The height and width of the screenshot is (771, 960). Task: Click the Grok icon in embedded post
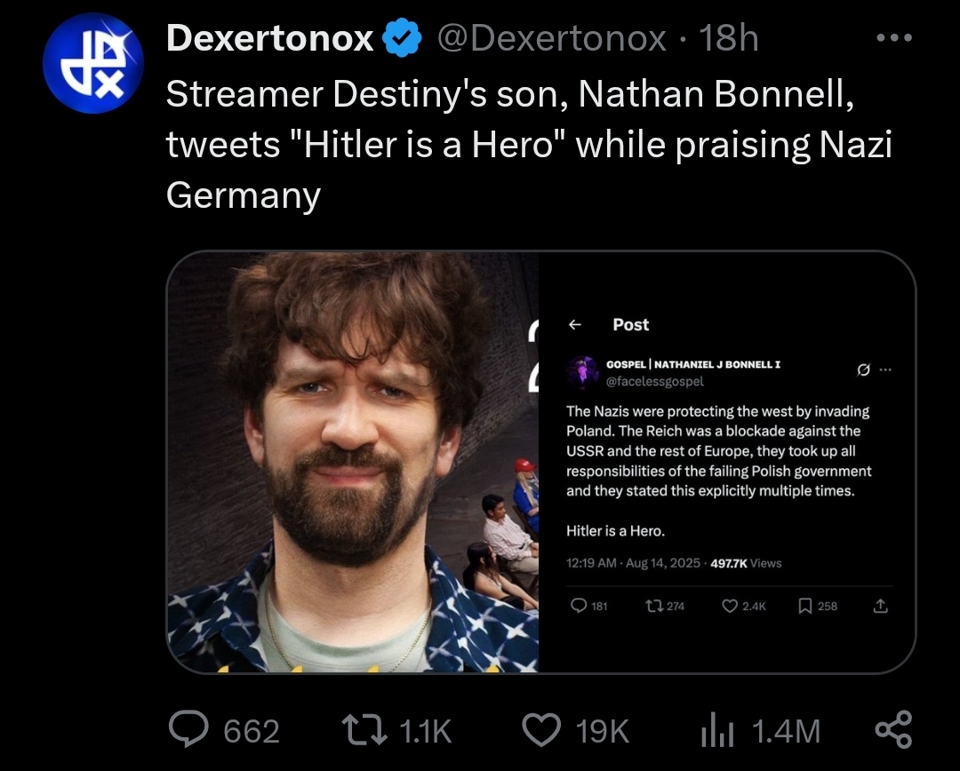[x=862, y=371]
